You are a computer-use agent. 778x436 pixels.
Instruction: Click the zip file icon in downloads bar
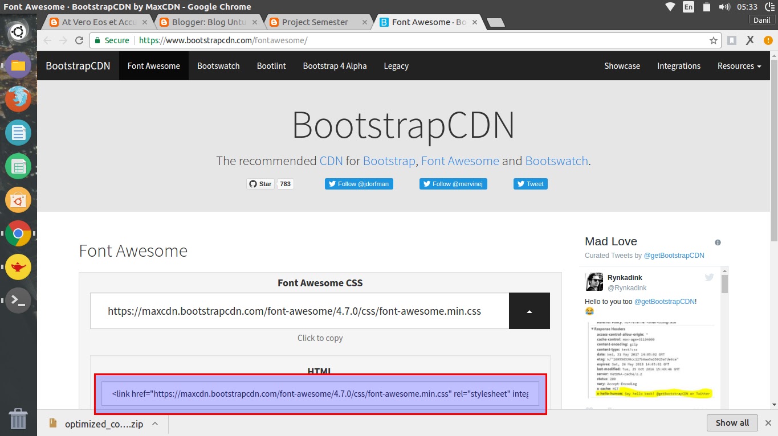(x=54, y=423)
